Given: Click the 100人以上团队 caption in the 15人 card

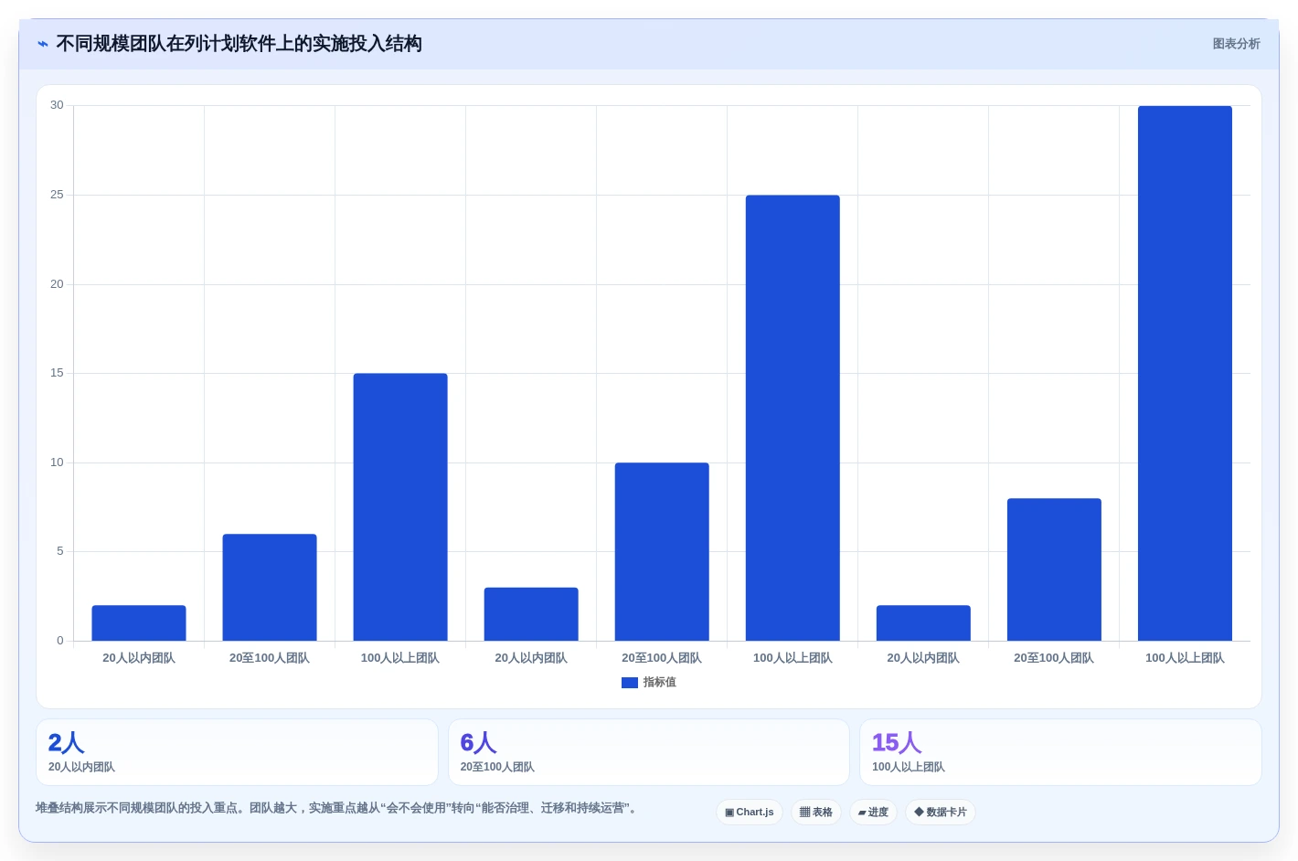Looking at the screenshot, I should [x=909, y=767].
